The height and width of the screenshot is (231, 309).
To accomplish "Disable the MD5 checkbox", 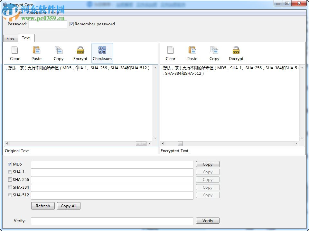I will (10, 164).
